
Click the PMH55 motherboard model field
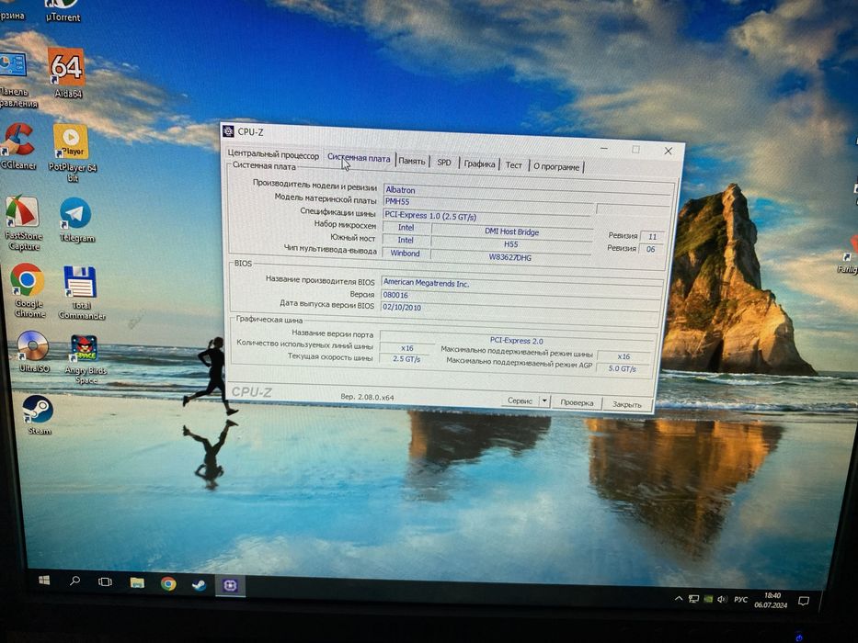coord(488,202)
